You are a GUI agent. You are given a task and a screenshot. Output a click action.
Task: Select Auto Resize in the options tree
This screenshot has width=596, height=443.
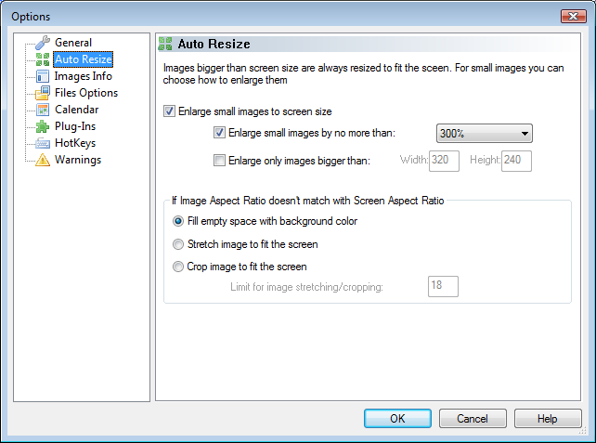[84, 59]
